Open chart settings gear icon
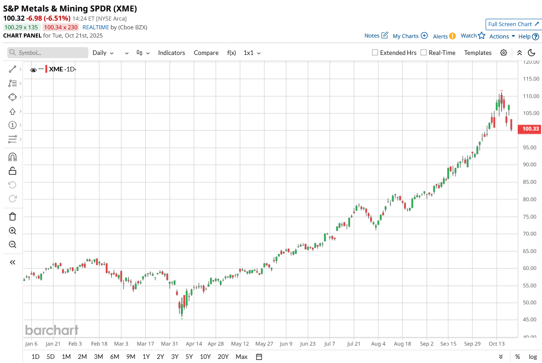The width and height of the screenshot is (542, 363). pyautogui.click(x=504, y=53)
